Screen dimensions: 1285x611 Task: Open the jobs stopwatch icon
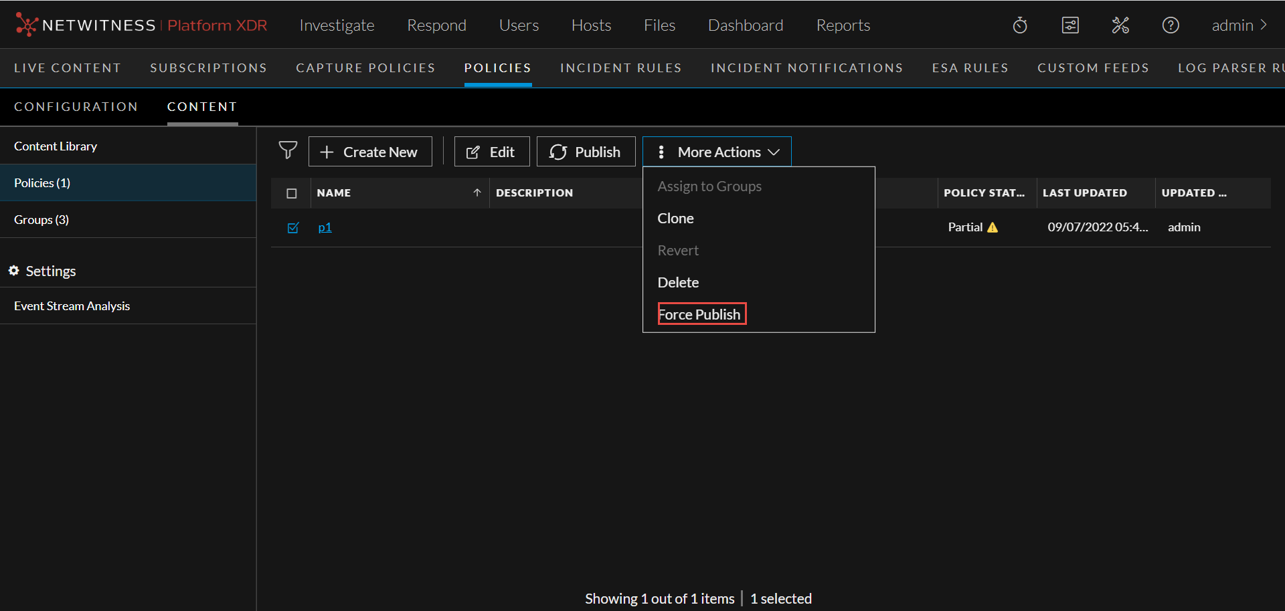(x=1020, y=25)
